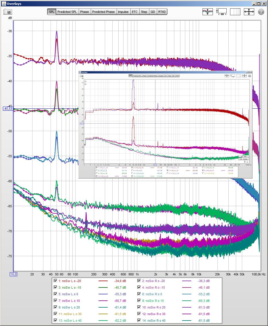Click the gear icon in the inset Overlays window
This screenshot has height=326, width=268.
(250, 76)
